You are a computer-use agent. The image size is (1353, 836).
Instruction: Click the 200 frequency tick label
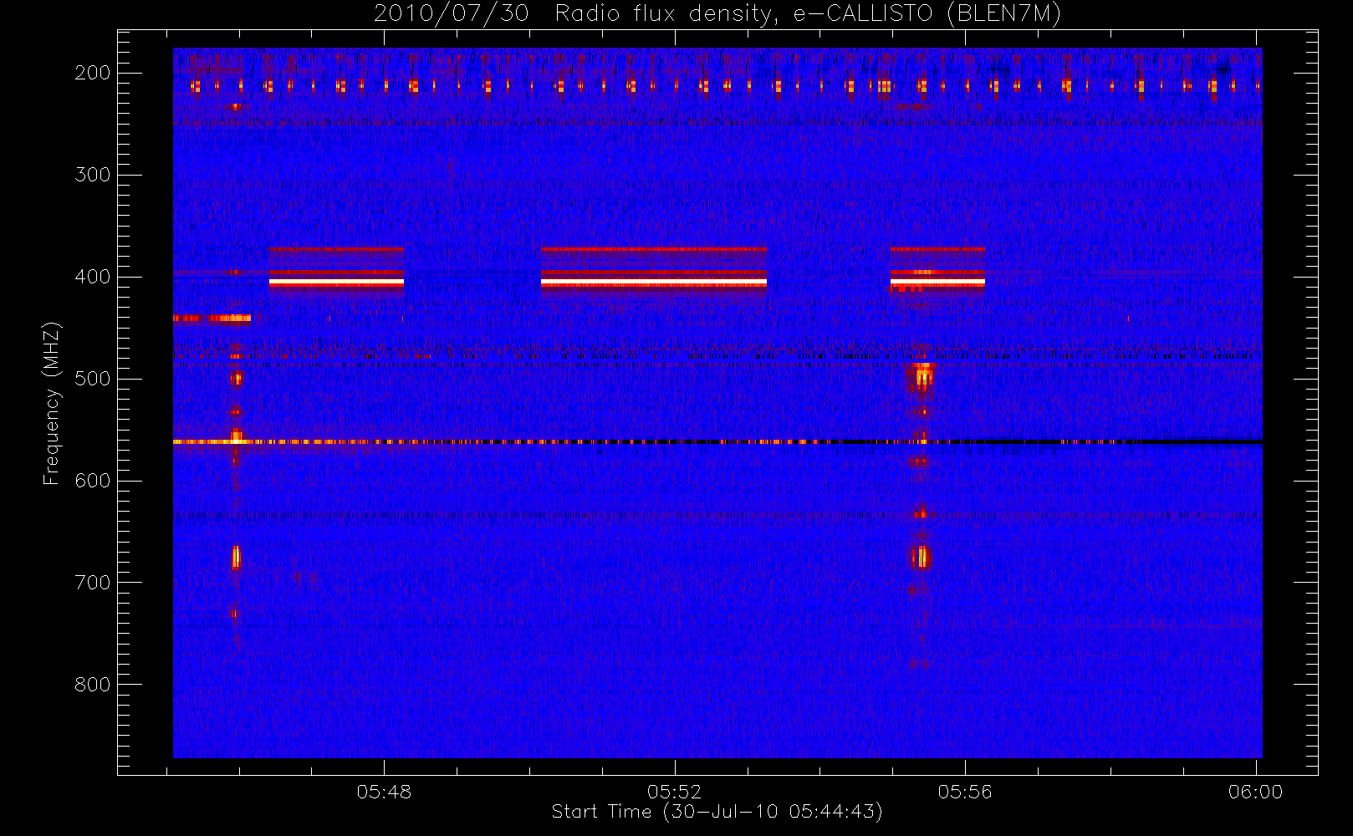click(92, 73)
